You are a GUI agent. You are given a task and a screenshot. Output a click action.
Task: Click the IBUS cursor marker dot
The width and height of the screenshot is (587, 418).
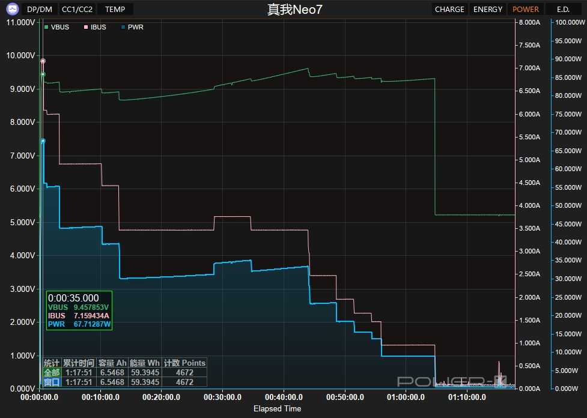[43, 61]
